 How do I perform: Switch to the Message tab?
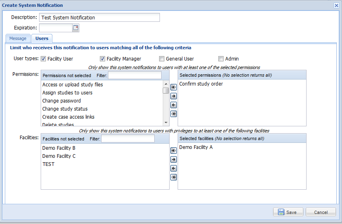[18, 38]
